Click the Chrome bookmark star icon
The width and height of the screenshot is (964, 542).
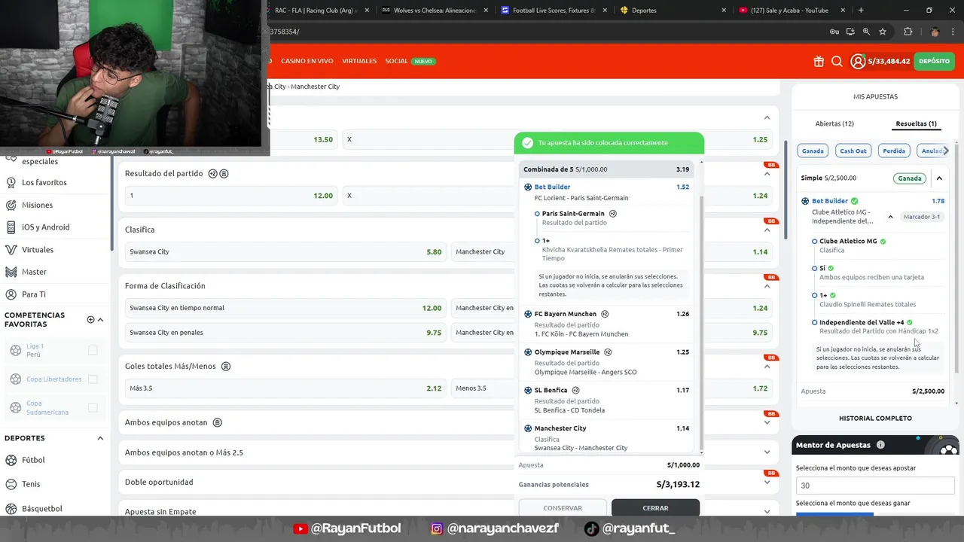tap(883, 32)
